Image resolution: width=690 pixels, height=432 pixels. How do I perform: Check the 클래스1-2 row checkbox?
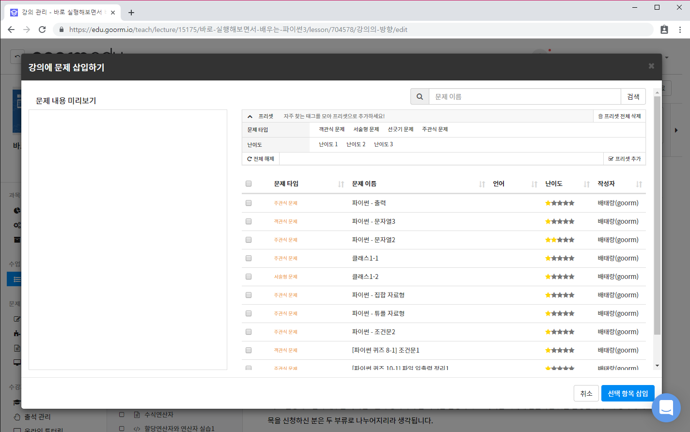pyautogui.click(x=249, y=277)
